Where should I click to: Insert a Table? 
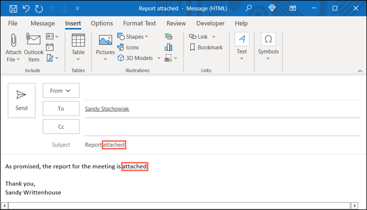78,48
